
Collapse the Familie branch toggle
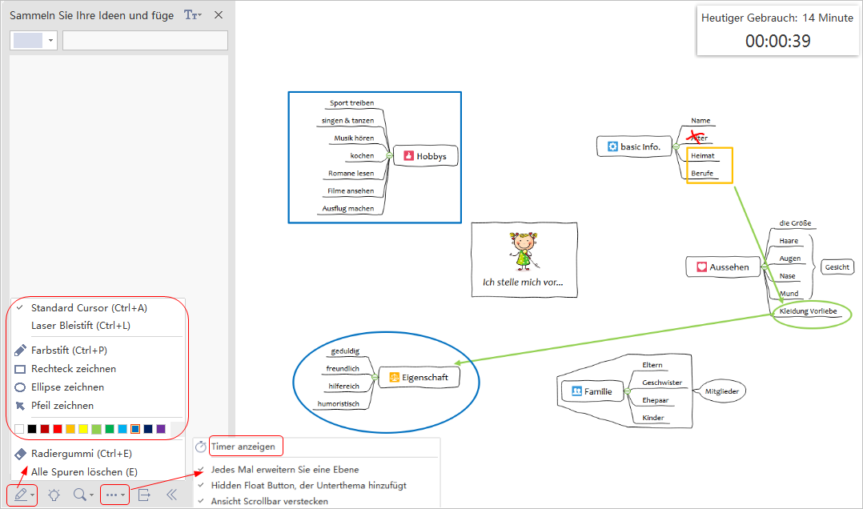pyautogui.click(x=627, y=391)
